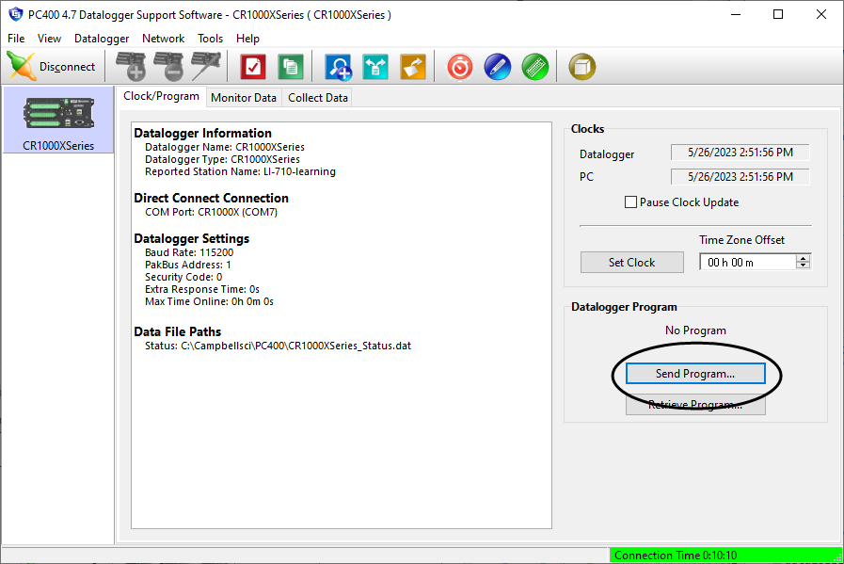Viewport: 844px width, 564px height.
Task: Click the Add Datalogger icon with plus sign
Action: point(130,67)
